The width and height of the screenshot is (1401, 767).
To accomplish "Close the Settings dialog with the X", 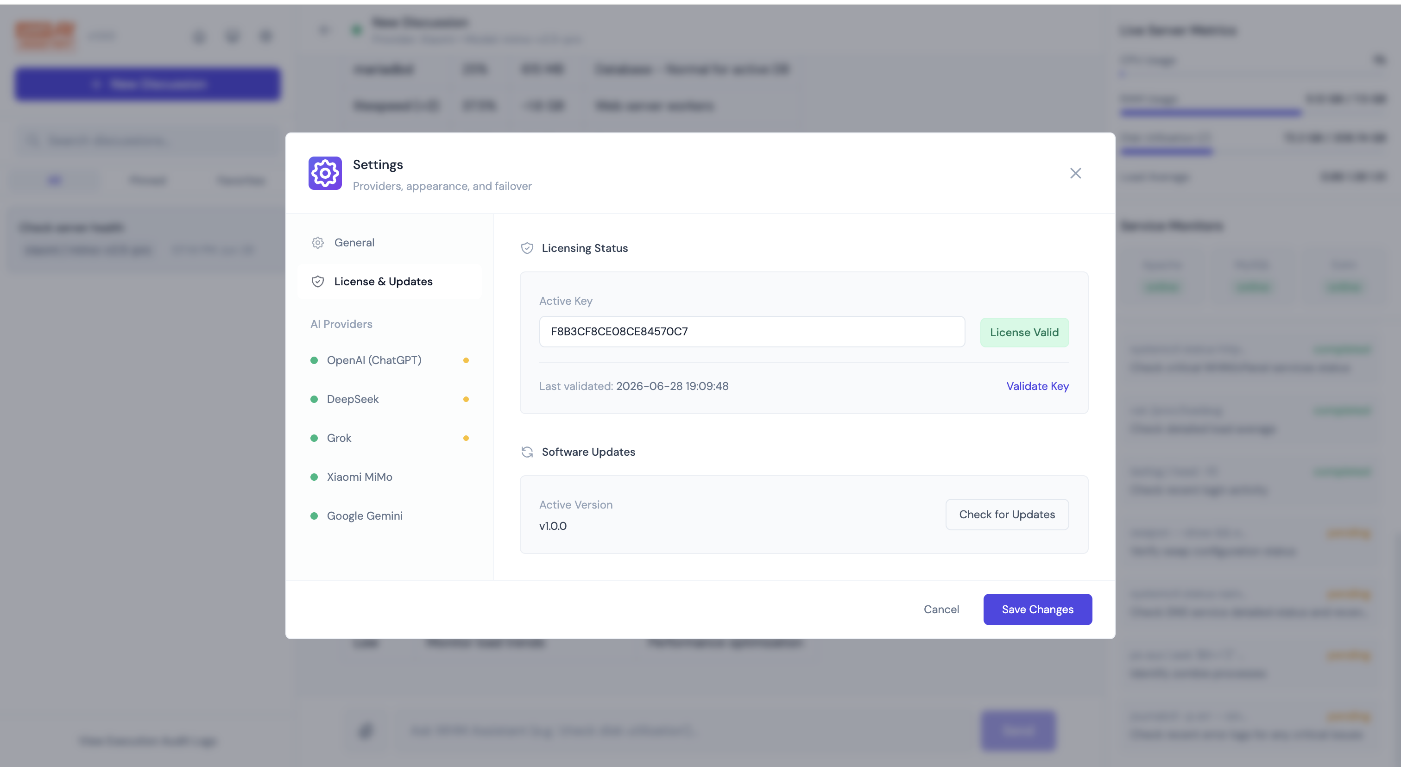I will click(x=1075, y=173).
